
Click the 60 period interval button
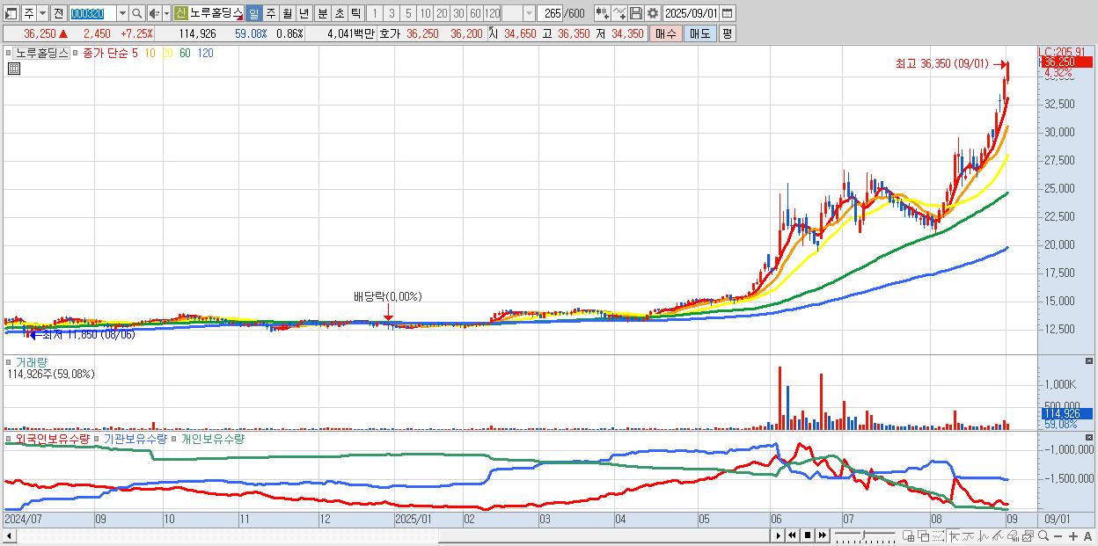click(x=475, y=13)
